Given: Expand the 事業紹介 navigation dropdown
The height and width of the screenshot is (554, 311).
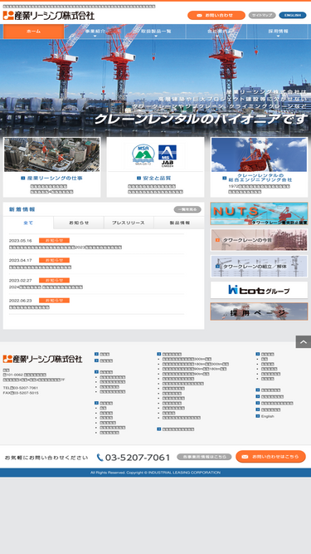Looking at the screenshot, I should click(95, 32).
